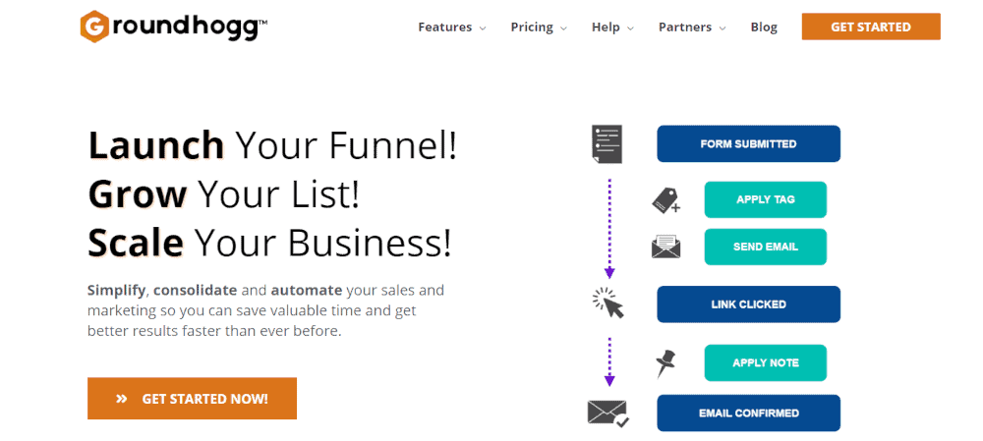Select the FORM SUBMITTED block
The image size is (983, 441).
click(x=748, y=144)
